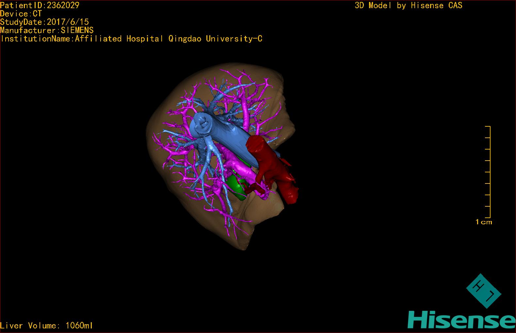The image size is (516, 333).
Task: Click the yellow vertical scale ruler
Action: (x=489, y=171)
